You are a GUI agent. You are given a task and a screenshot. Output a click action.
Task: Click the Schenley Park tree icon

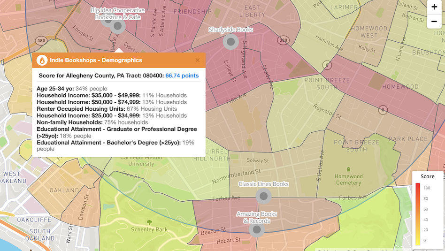point(149,222)
